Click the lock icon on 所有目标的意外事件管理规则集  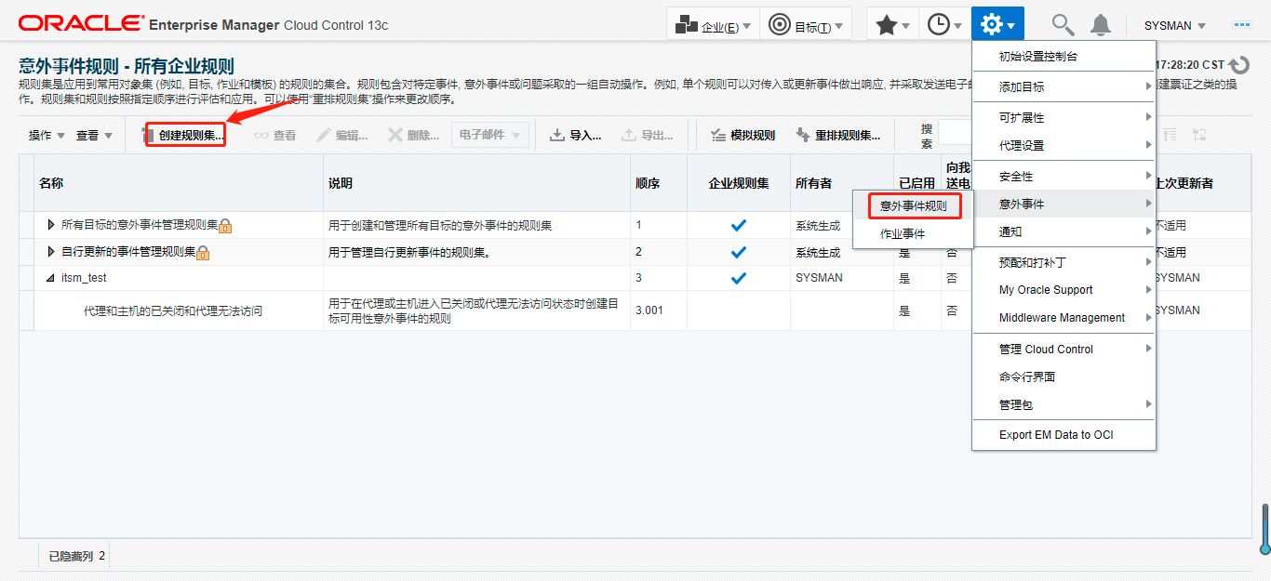pyautogui.click(x=225, y=226)
